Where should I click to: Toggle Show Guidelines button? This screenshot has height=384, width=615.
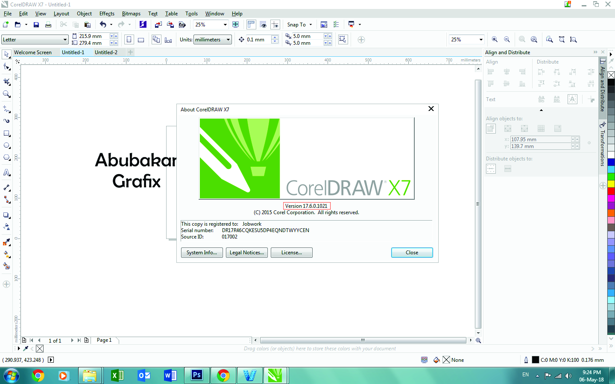[275, 25]
